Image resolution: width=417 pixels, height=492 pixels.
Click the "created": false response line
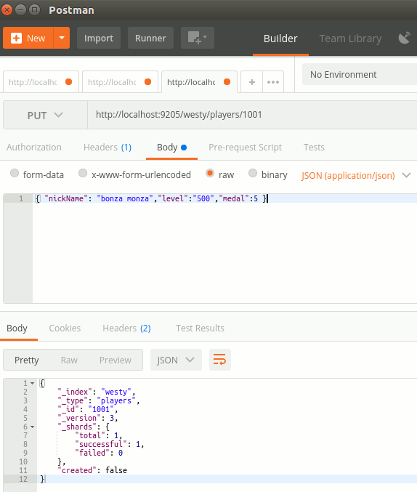click(x=92, y=470)
